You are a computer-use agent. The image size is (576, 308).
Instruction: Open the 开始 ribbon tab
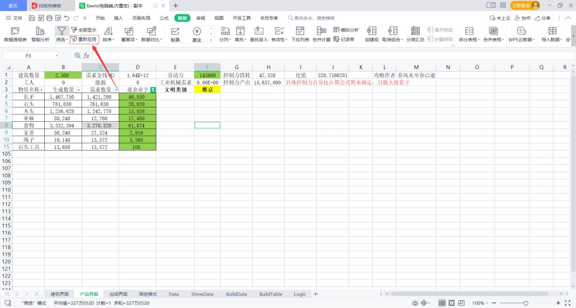pos(100,18)
